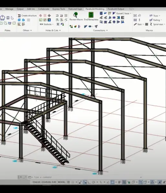The image size is (166, 193).
Task: Click the coordinates readout in status bar
Action: 44,182
